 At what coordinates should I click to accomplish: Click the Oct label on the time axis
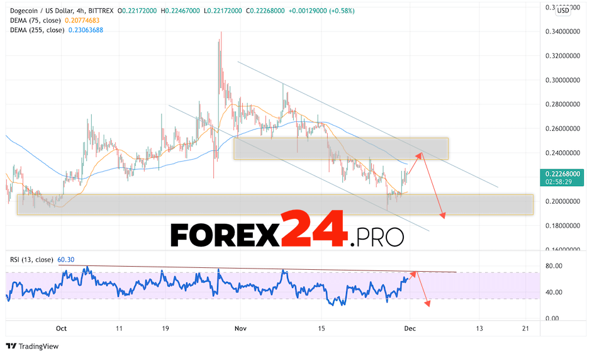[x=61, y=328]
